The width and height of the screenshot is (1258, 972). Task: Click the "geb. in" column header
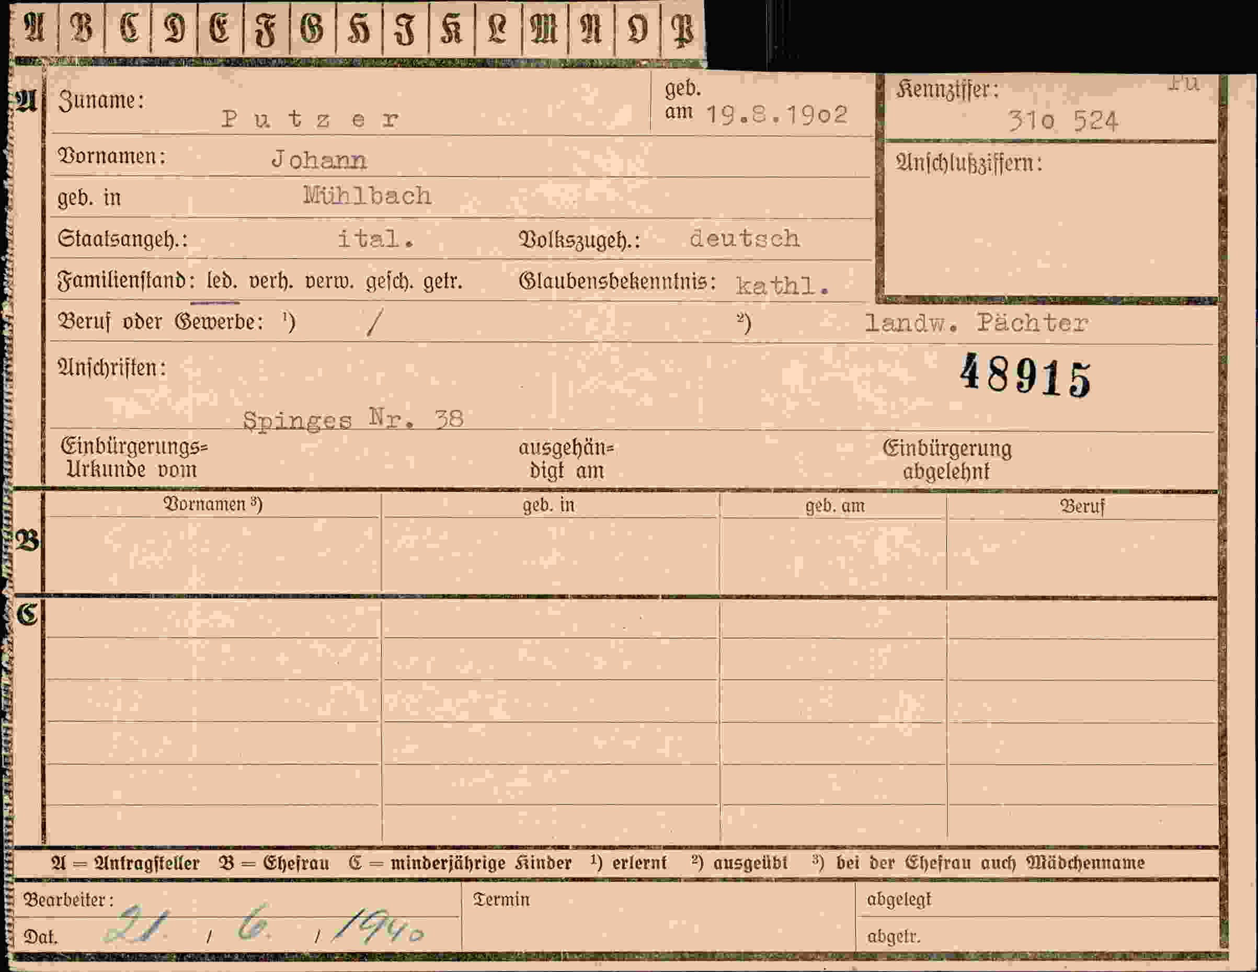548,505
